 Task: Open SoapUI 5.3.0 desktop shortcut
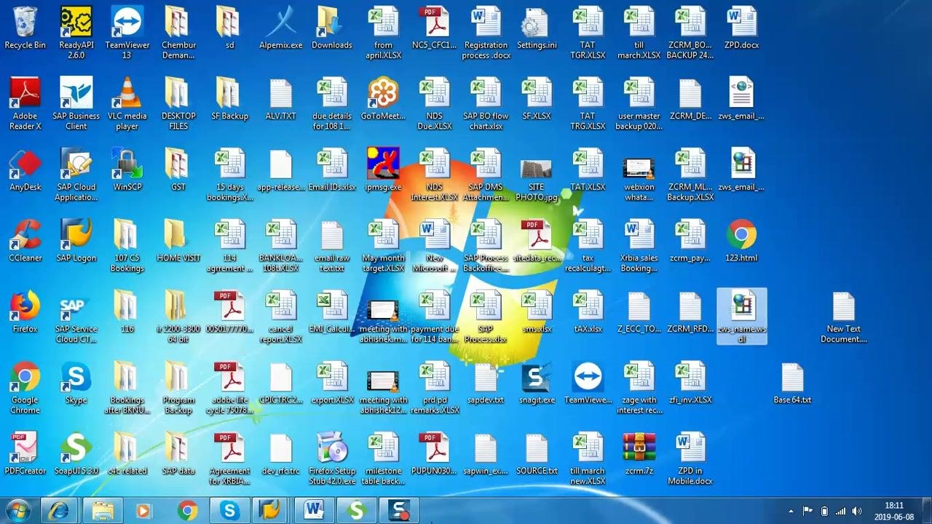tap(76, 454)
